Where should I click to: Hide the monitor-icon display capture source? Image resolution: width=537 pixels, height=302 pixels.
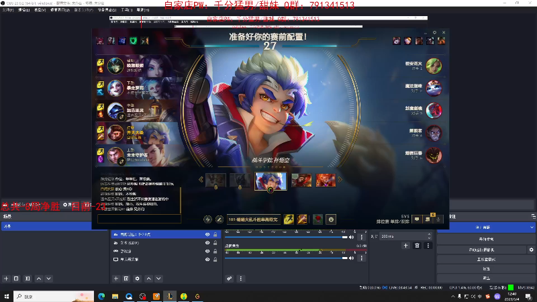click(x=207, y=260)
